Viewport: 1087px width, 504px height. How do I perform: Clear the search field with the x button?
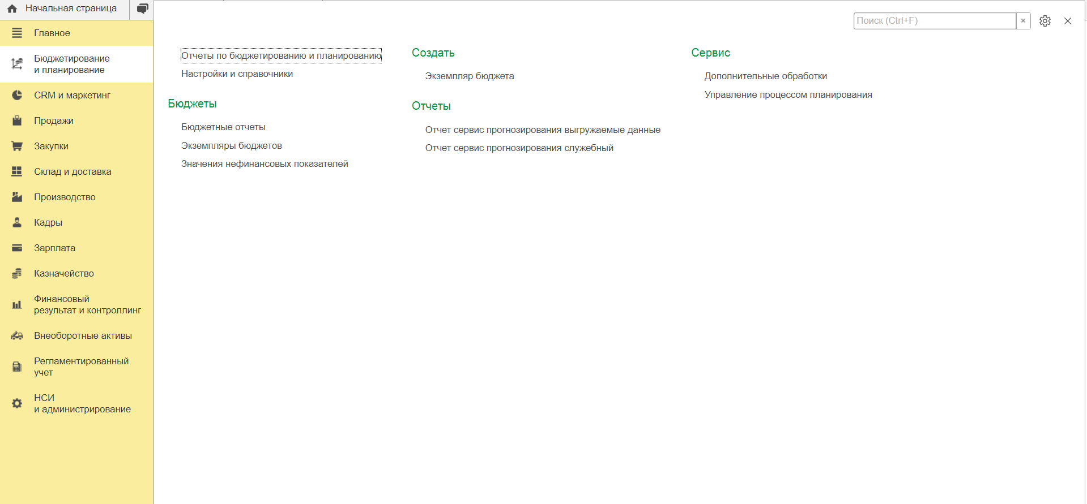click(x=1023, y=21)
